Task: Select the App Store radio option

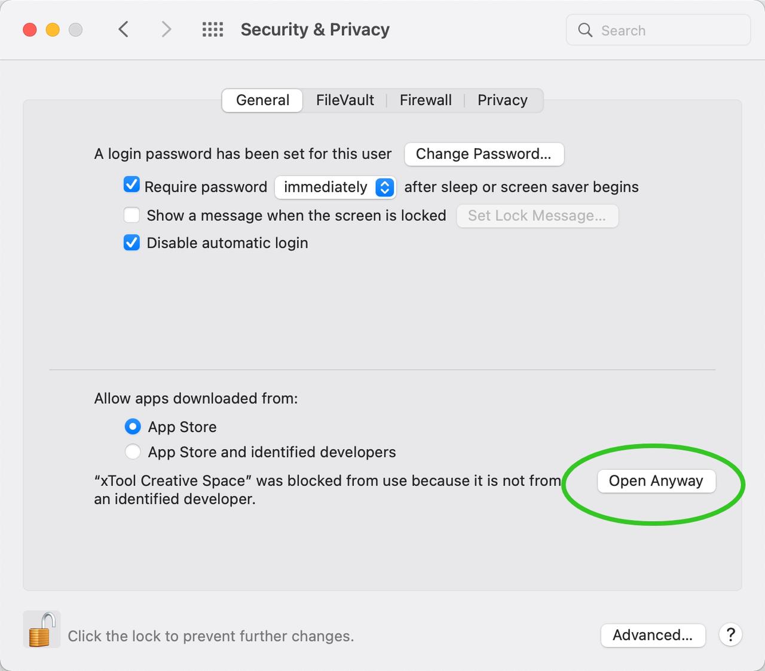Action: 133,427
